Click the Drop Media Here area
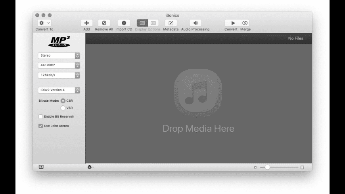Viewport: 345px width, 194px height. [x=198, y=129]
